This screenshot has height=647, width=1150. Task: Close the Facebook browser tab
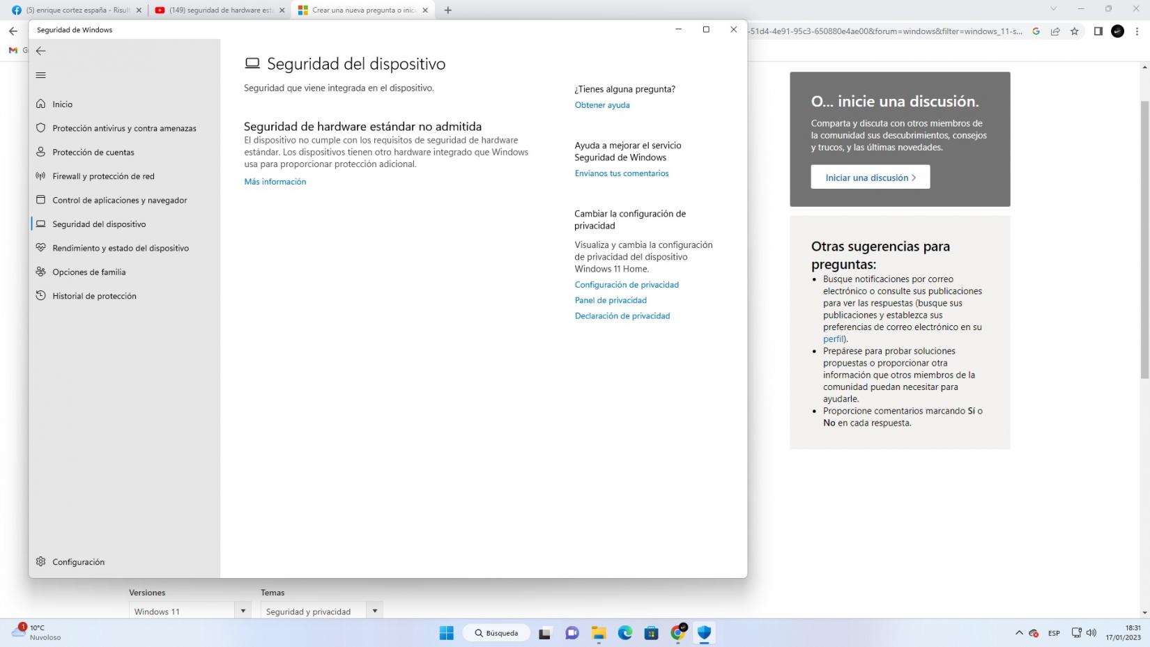tap(139, 10)
